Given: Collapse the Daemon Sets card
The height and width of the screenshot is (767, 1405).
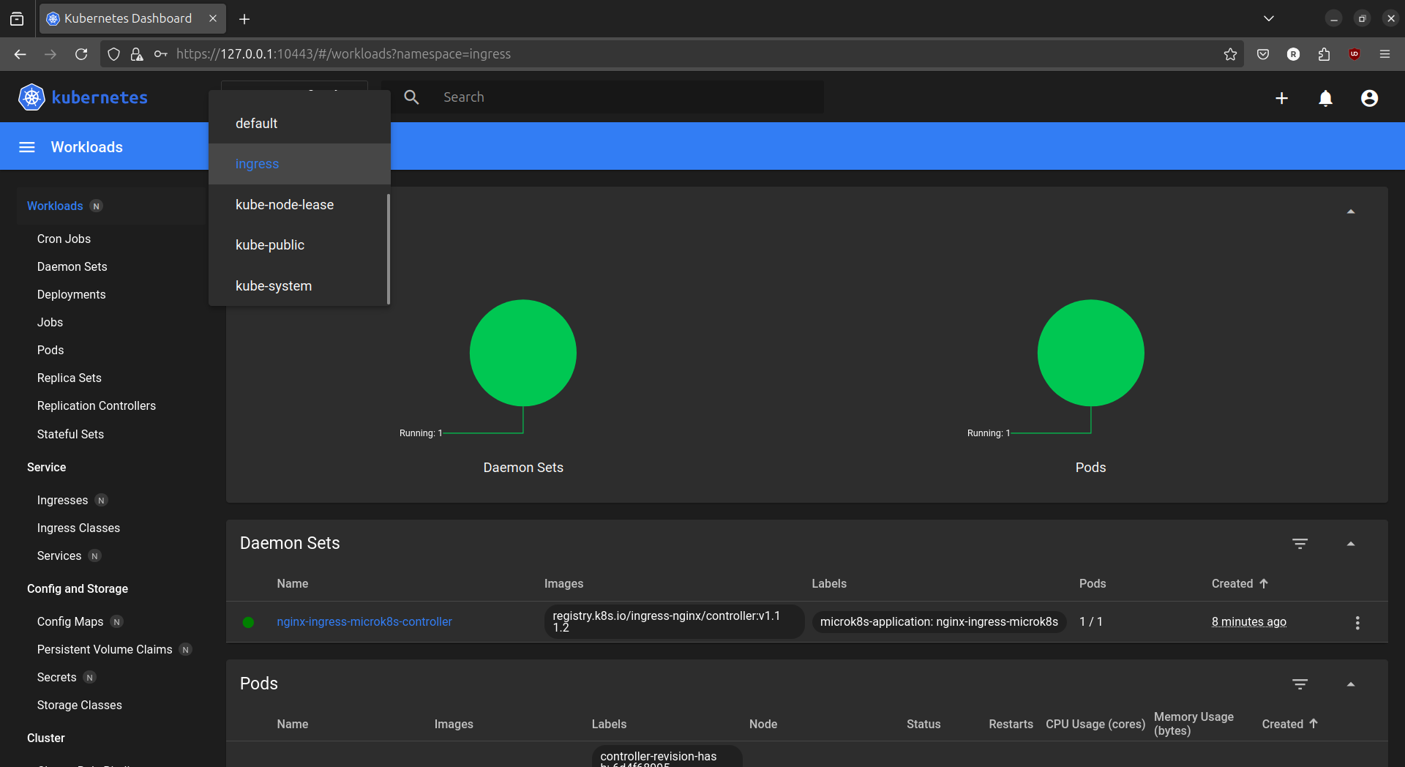Looking at the screenshot, I should click(1351, 544).
